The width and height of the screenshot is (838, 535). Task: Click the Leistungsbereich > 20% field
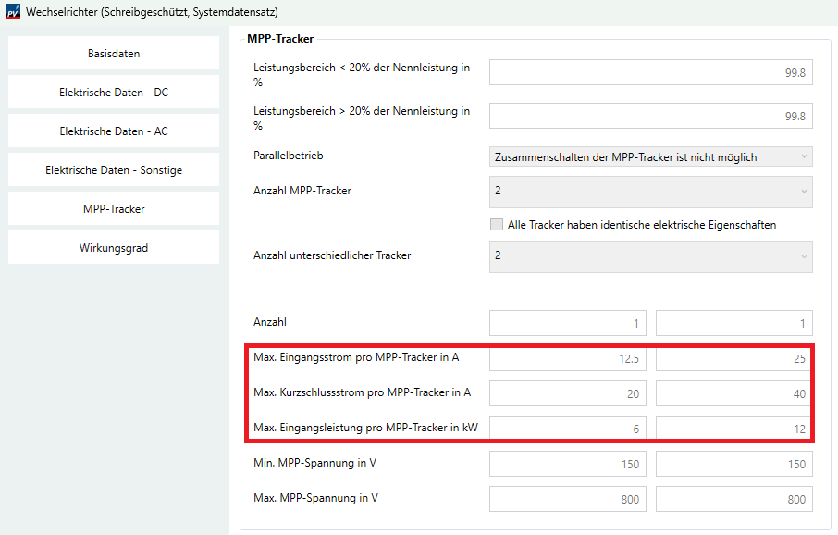[650, 116]
